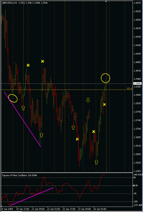Click the 1.4370 price scale label
This screenshot has width=143, height=212.
tap(137, 3)
